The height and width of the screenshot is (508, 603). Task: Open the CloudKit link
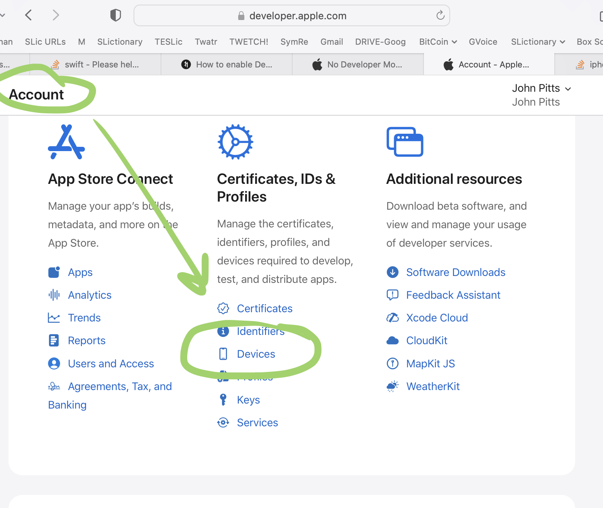pyautogui.click(x=427, y=340)
